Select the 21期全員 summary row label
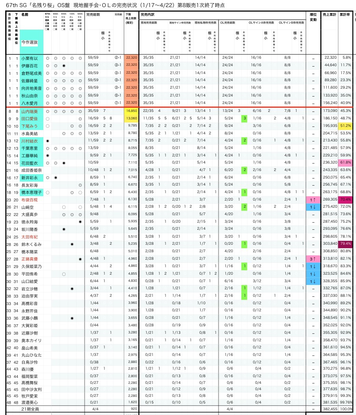Viewport: 356px width, 415px height. point(31,409)
